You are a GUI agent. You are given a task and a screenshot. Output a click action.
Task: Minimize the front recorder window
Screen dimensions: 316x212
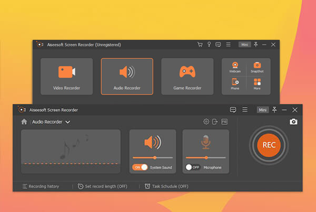click(x=284, y=110)
